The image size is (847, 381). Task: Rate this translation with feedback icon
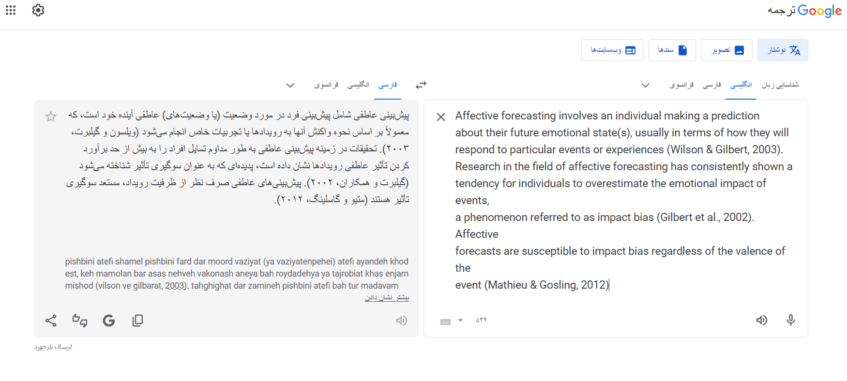pyautogui.click(x=80, y=321)
